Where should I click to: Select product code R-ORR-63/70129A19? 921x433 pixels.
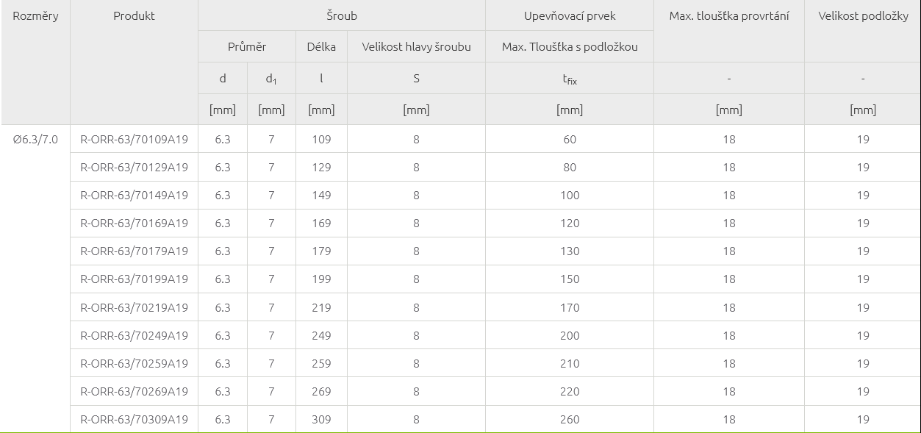[134, 167]
